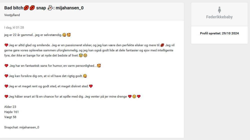The width and height of the screenshot is (250, 140).
Task: Click the red heart before 'Jeg har en fantastisk'
Action: [x=6, y=66]
